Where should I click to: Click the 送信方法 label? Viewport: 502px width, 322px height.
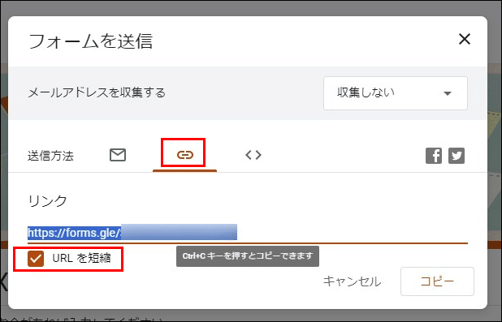pyautogui.click(x=50, y=156)
